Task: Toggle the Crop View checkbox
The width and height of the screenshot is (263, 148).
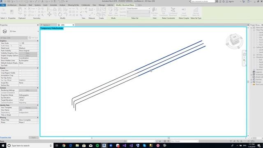Action: pos(20,70)
